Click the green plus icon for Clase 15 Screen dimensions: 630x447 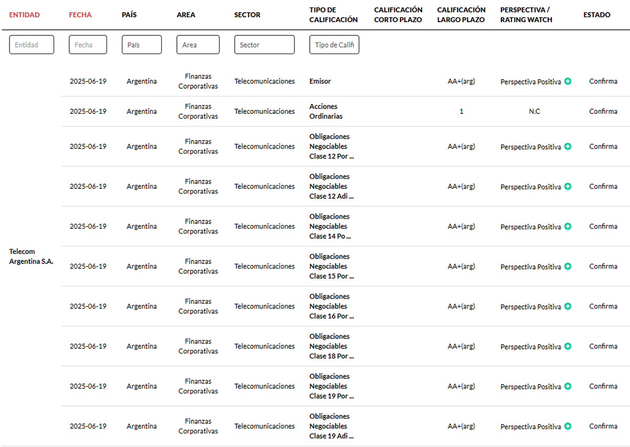(x=568, y=267)
